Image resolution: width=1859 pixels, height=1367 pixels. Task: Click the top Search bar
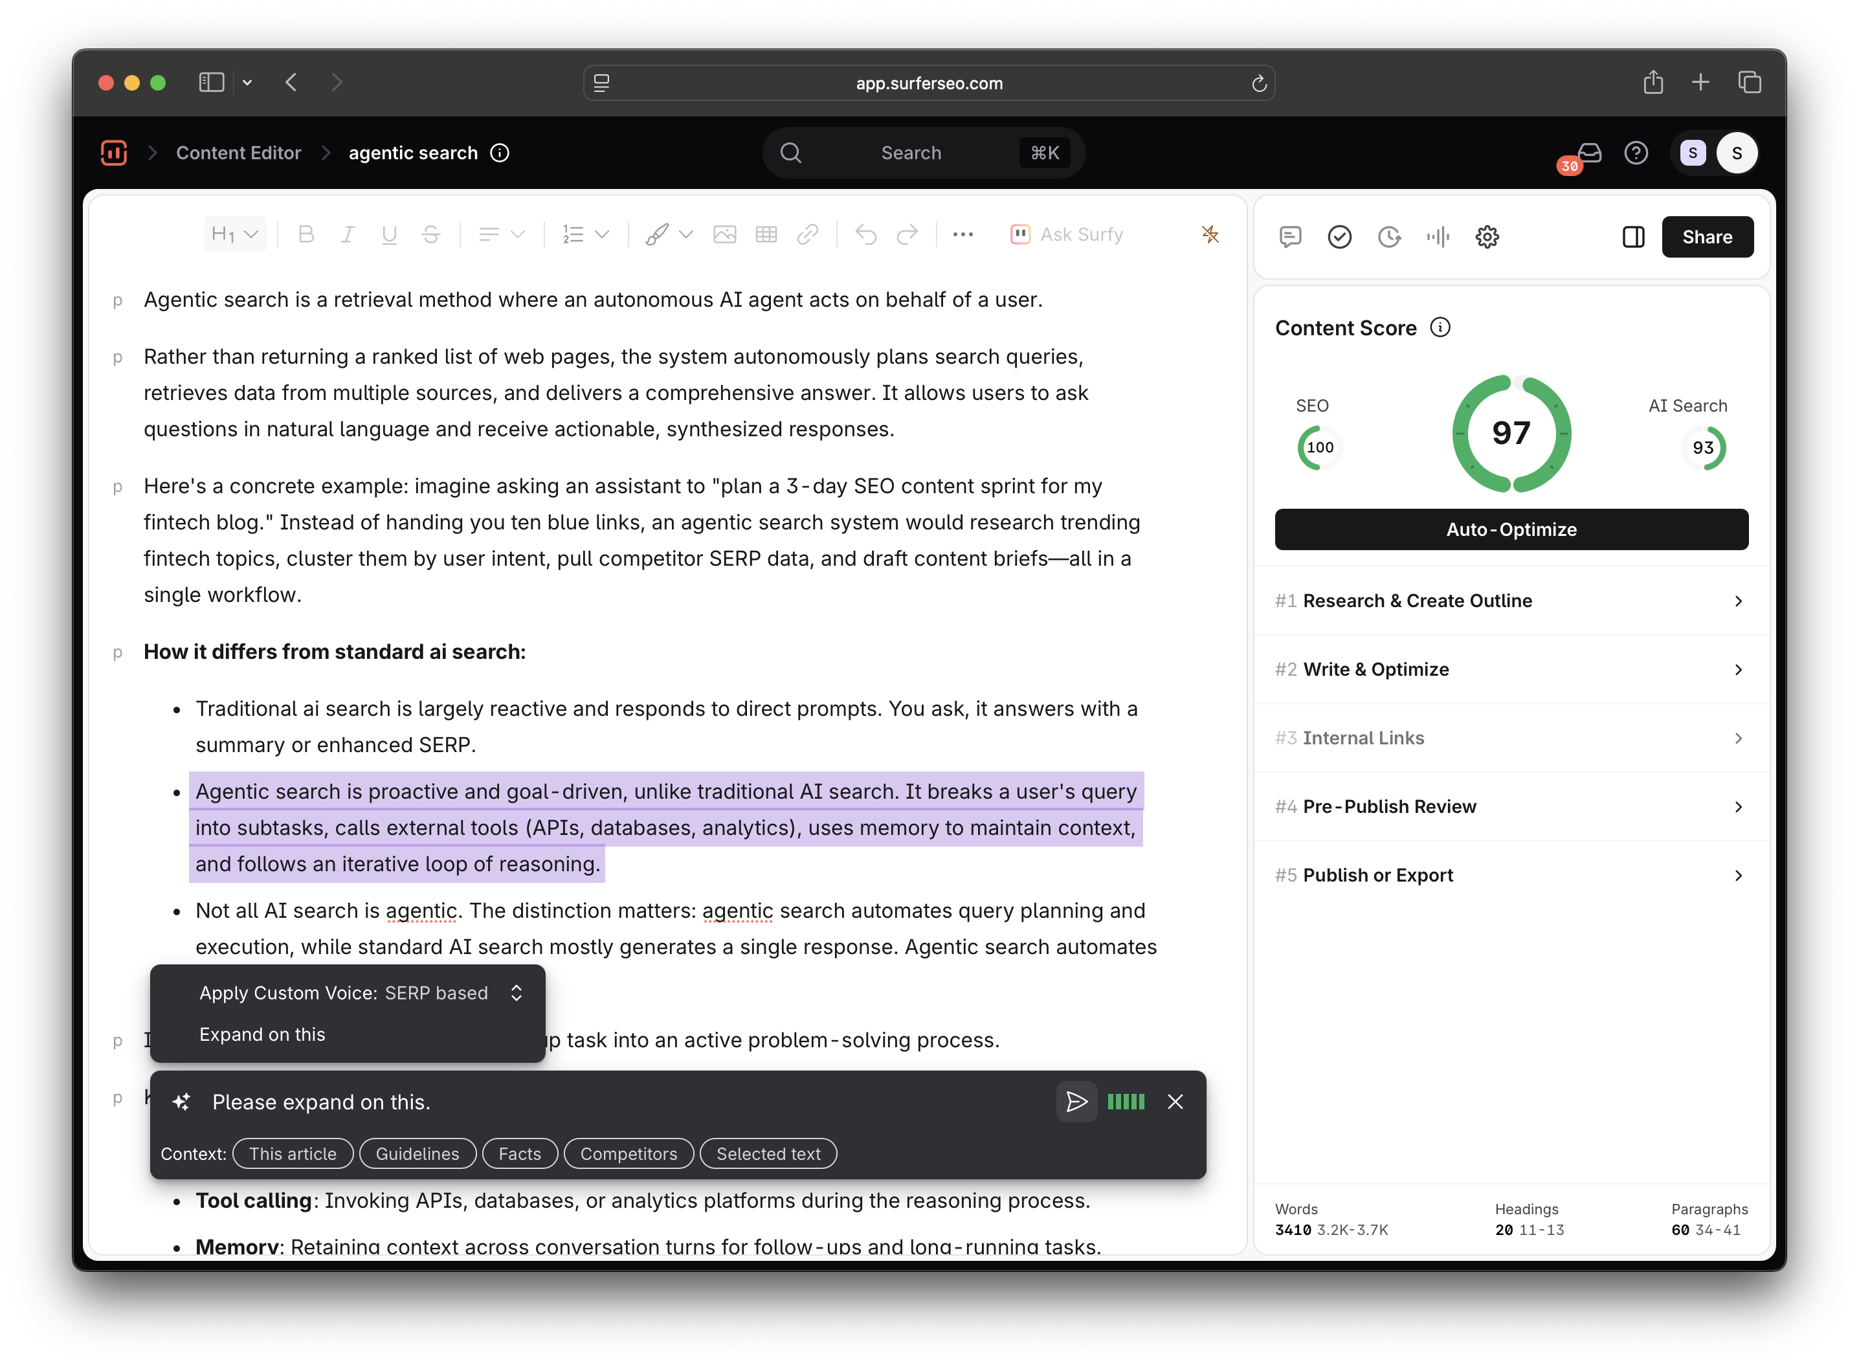[x=923, y=153]
